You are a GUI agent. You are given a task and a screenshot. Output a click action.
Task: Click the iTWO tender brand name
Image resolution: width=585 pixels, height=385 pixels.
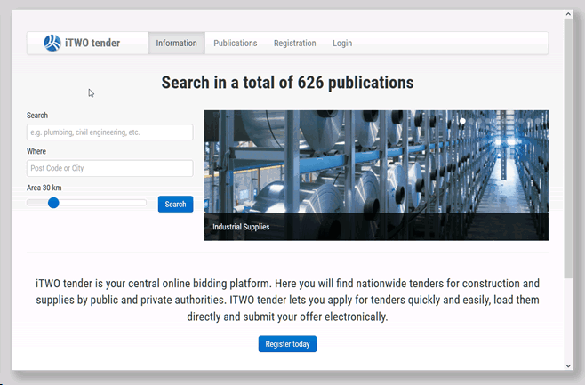click(x=92, y=43)
